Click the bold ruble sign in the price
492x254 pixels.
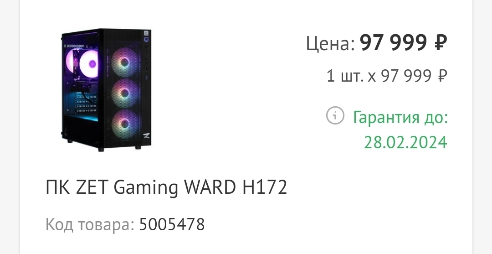tap(441, 42)
